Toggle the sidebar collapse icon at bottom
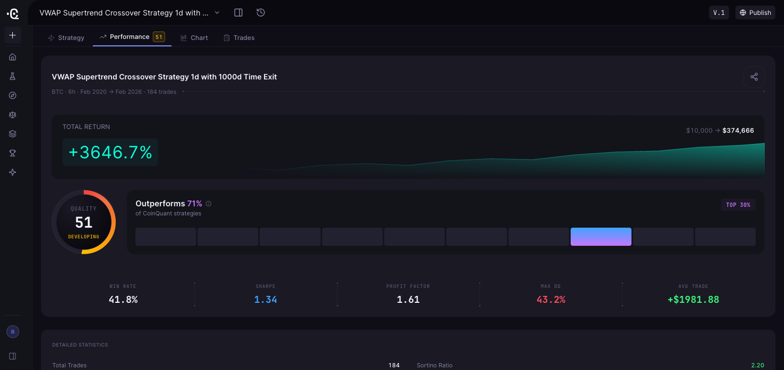784x370 pixels. (13, 356)
